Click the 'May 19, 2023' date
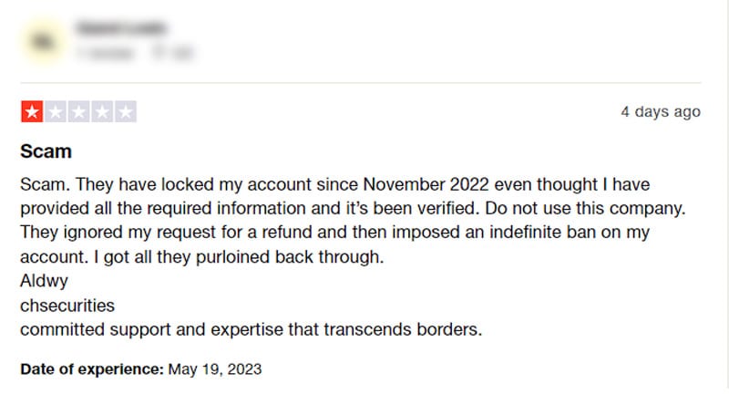 click(x=215, y=369)
